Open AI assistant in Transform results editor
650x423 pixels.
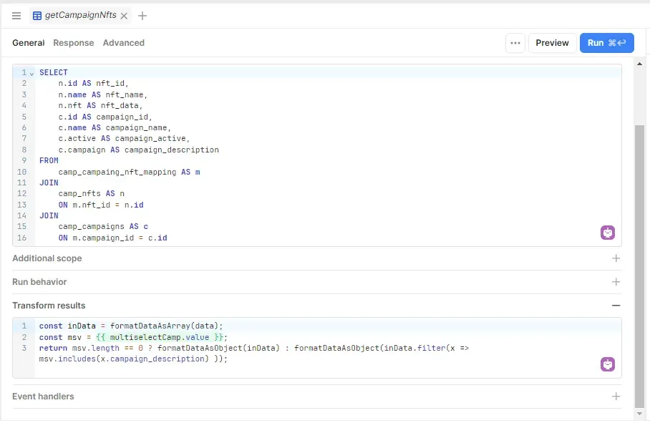(x=608, y=364)
